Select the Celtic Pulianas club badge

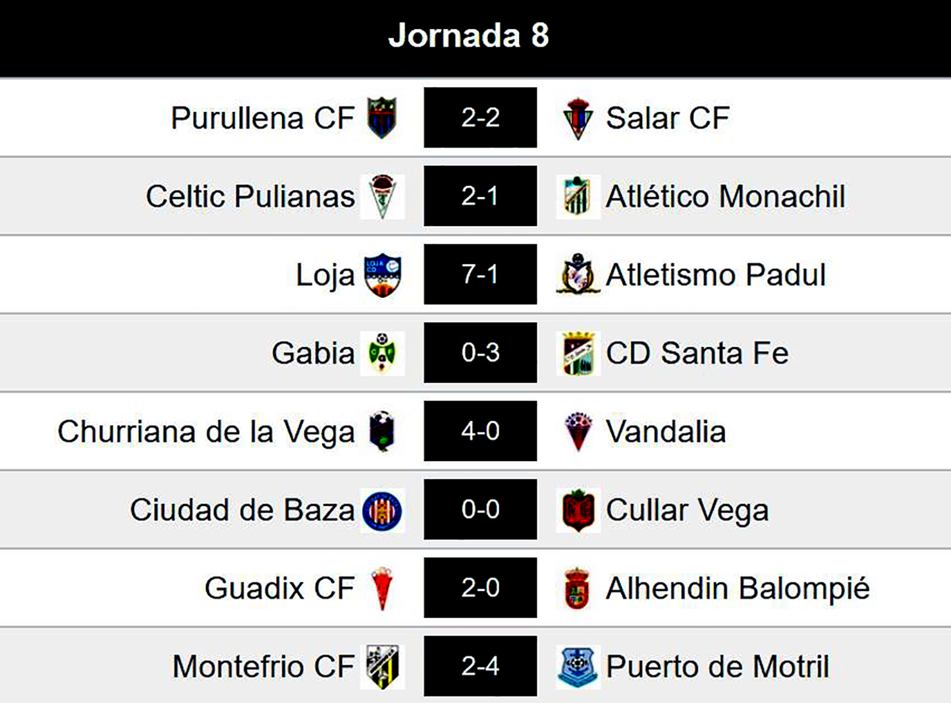(382, 196)
